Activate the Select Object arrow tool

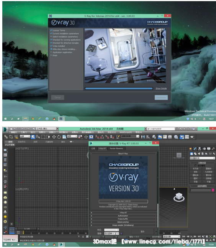33,137
